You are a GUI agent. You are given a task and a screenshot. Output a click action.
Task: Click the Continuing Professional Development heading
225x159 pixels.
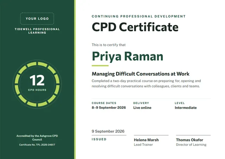tap(139, 16)
